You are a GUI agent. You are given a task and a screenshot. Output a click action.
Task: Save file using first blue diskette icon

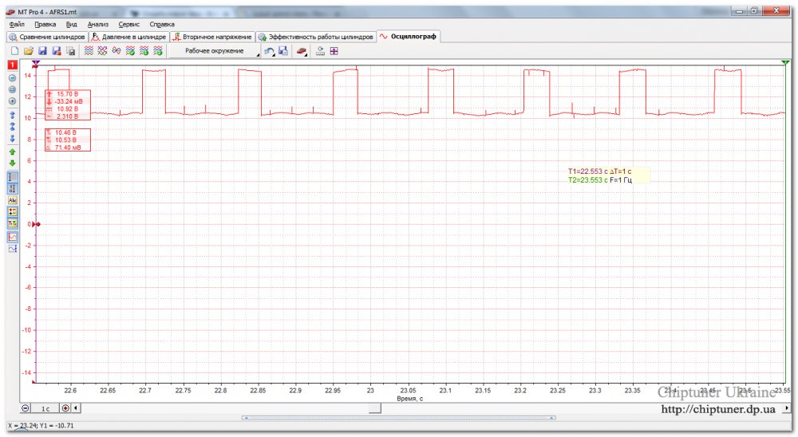pyautogui.click(x=43, y=51)
